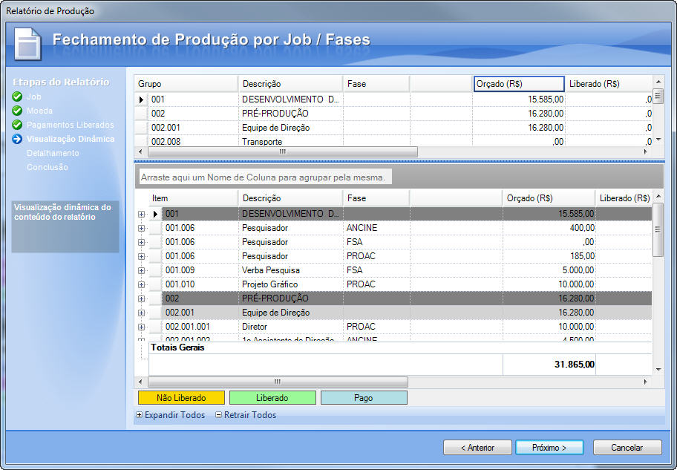This screenshot has width=677, height=470.
Task: Open the Moeda step in sidebar
Action: coord(39,111)
